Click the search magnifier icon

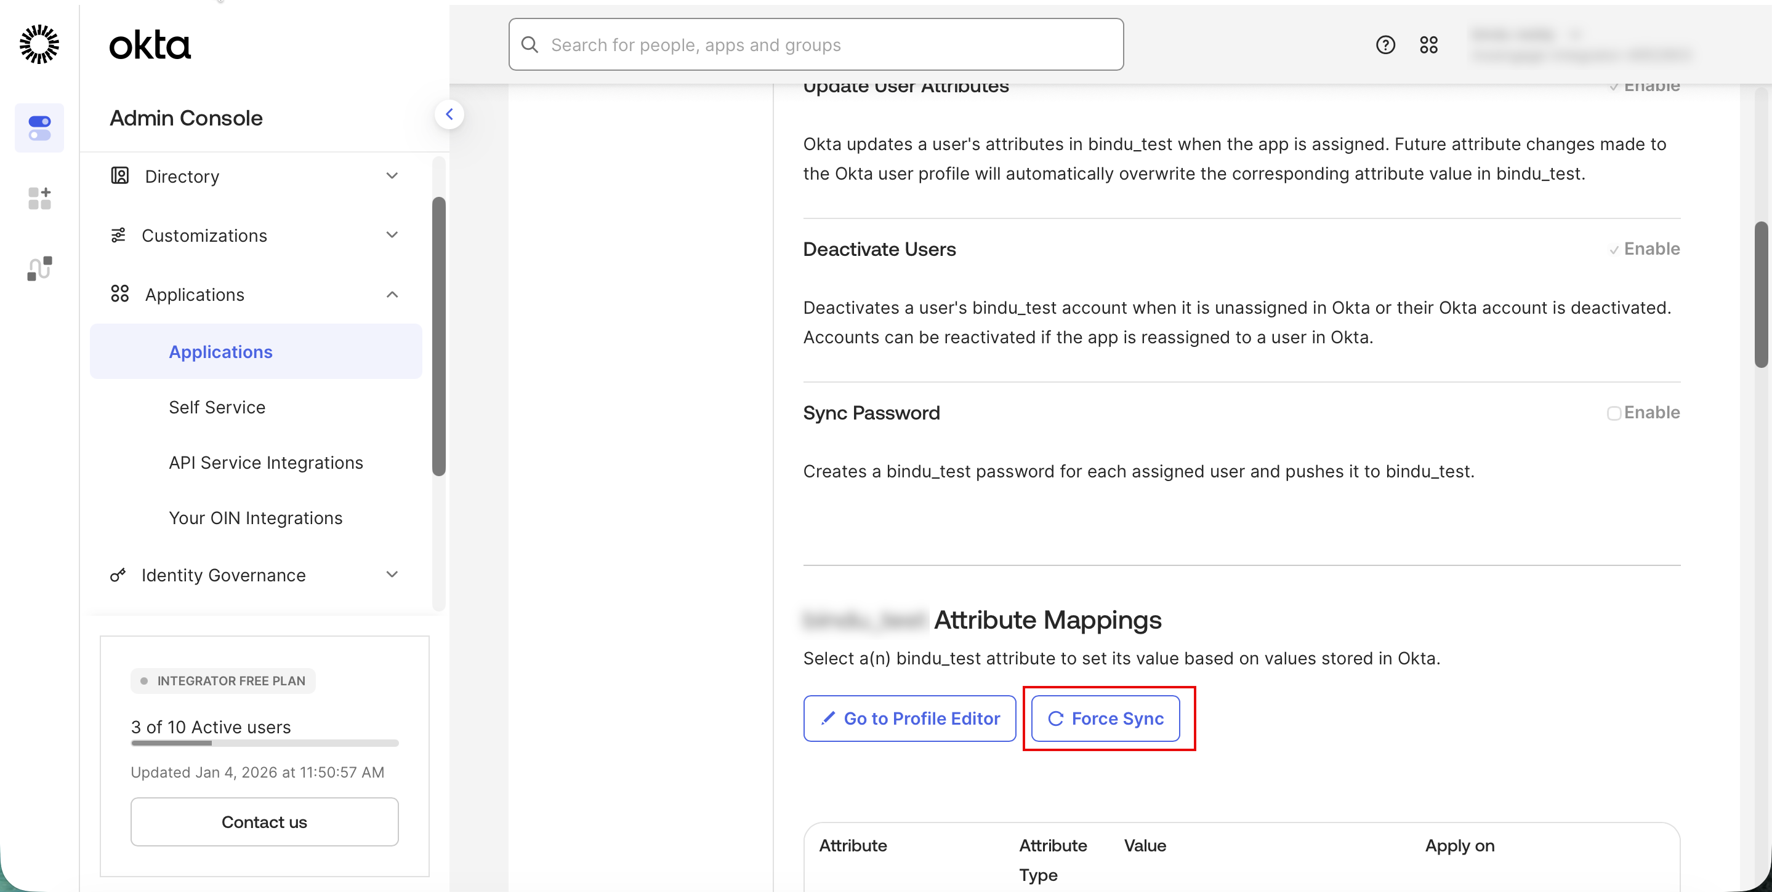(x=530, y=45)
